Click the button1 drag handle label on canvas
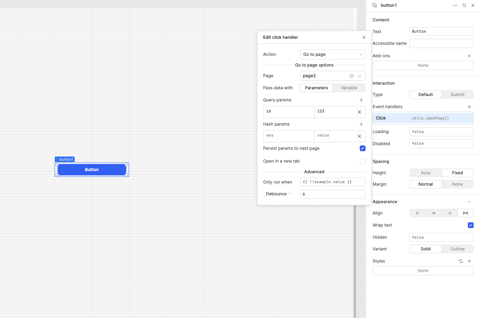Screen dimensions: 480x318 click(x=65, y=159)
